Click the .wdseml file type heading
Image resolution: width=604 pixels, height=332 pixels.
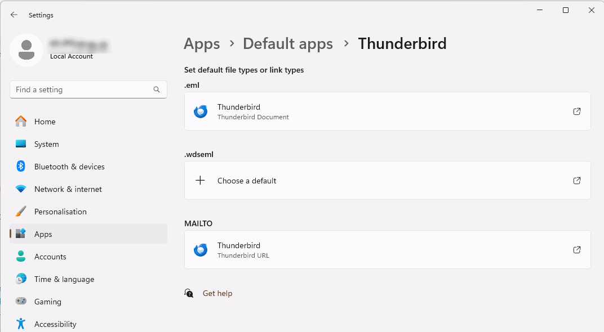(x=199, y=154)
